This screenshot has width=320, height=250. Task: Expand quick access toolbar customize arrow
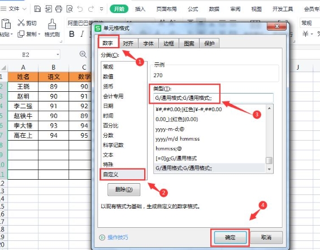[x=101, y=9]
